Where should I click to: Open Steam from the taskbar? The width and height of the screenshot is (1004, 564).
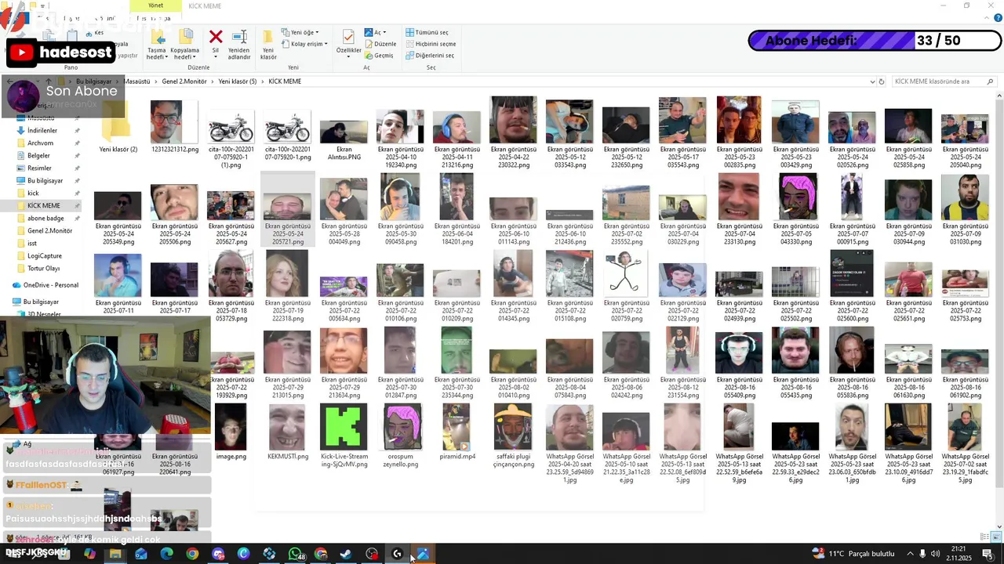tap(346, 554)
